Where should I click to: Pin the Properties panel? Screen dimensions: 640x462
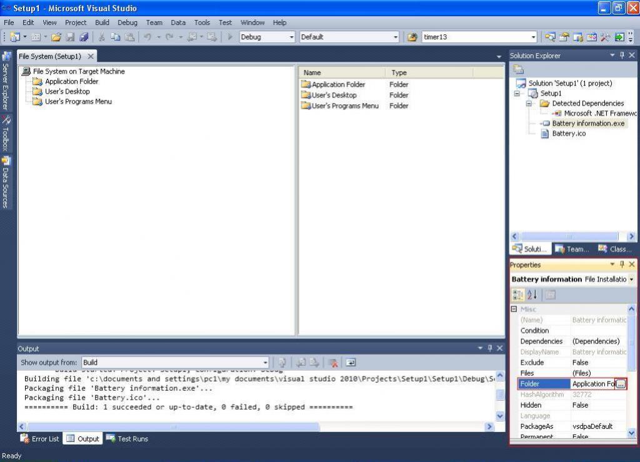622,264
